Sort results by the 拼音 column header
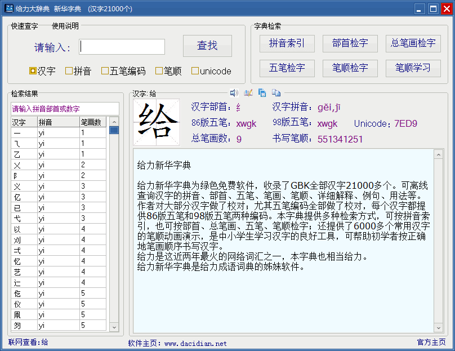Image resolution: width=455 pixels, height=351 pixels. click(59, 122)
